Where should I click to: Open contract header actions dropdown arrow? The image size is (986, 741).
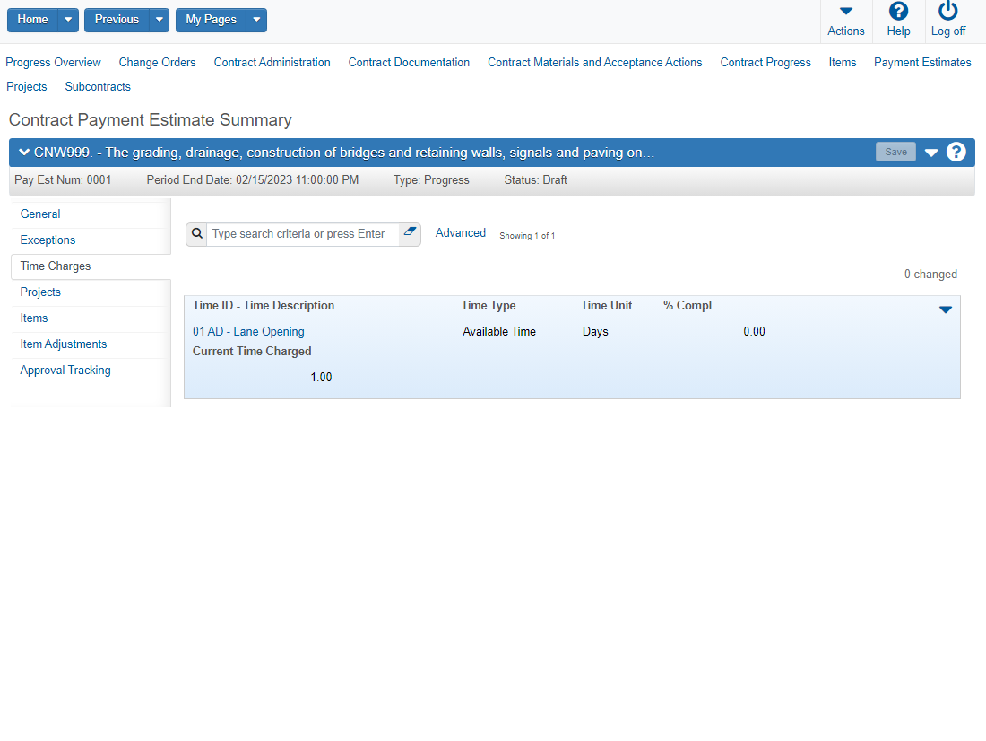(931, 153)
